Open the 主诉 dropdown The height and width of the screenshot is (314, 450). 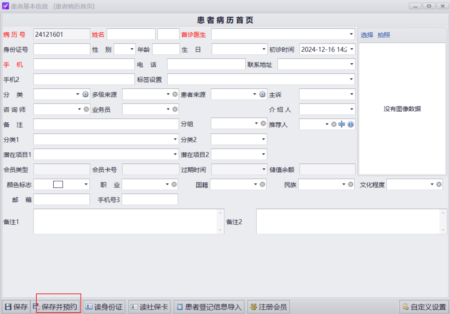pyautogui.click(x=352, y=94)
